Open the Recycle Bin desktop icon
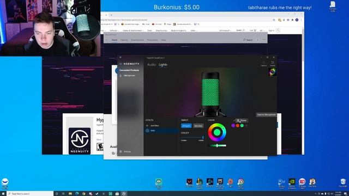The image size is (349, 196). [x=343, y=183]
